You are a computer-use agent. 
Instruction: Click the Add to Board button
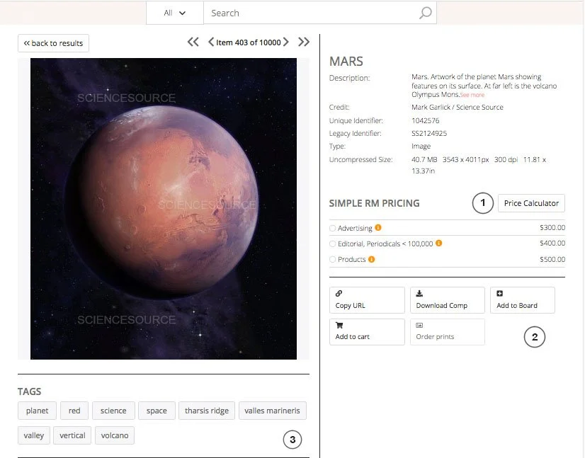(523, 300)
